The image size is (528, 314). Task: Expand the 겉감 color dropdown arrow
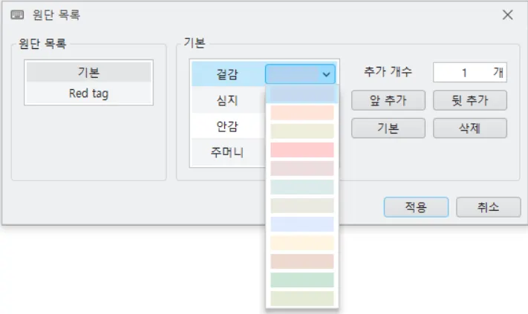tap(326, 74)
